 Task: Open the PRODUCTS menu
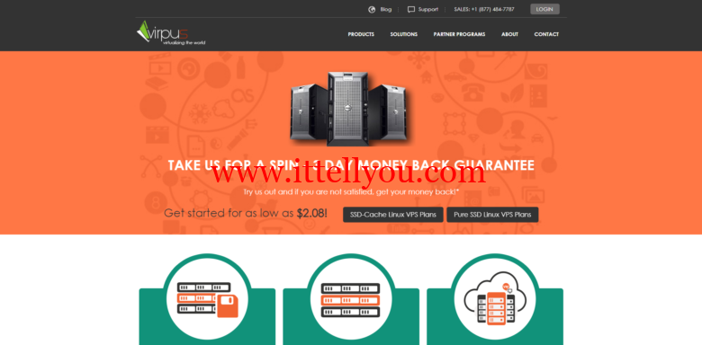pos(361,34)
